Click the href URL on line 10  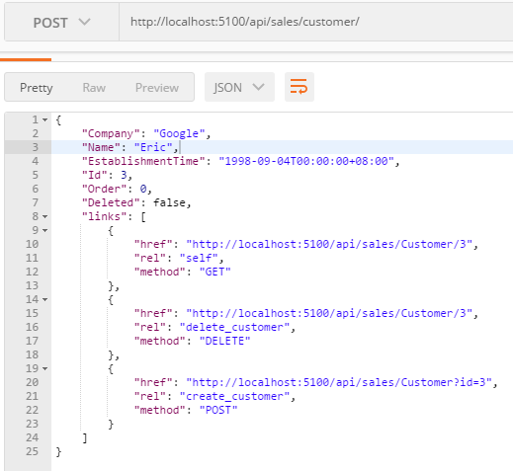point(329,244)
